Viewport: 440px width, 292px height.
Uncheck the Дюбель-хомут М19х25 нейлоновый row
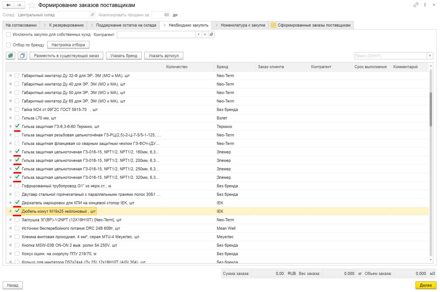click(17, 211)
